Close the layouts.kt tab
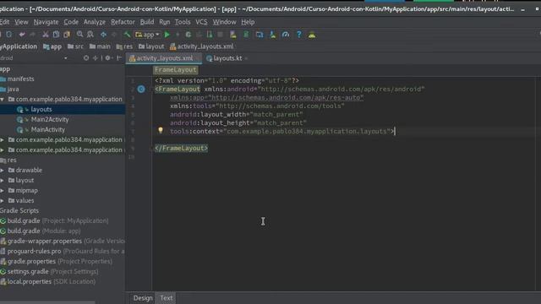Screen dimensions: 541x304 coord(246,58)
